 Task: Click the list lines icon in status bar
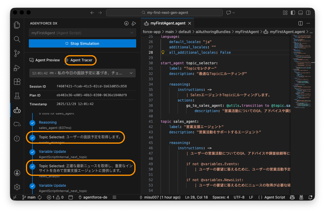(114, 197)
